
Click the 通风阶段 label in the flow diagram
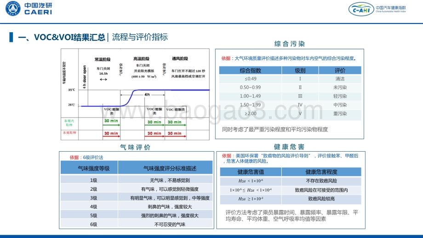pyautogui.click(x=180, y=58)
